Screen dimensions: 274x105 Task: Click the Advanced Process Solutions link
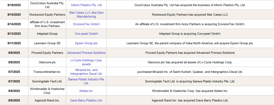86,53
